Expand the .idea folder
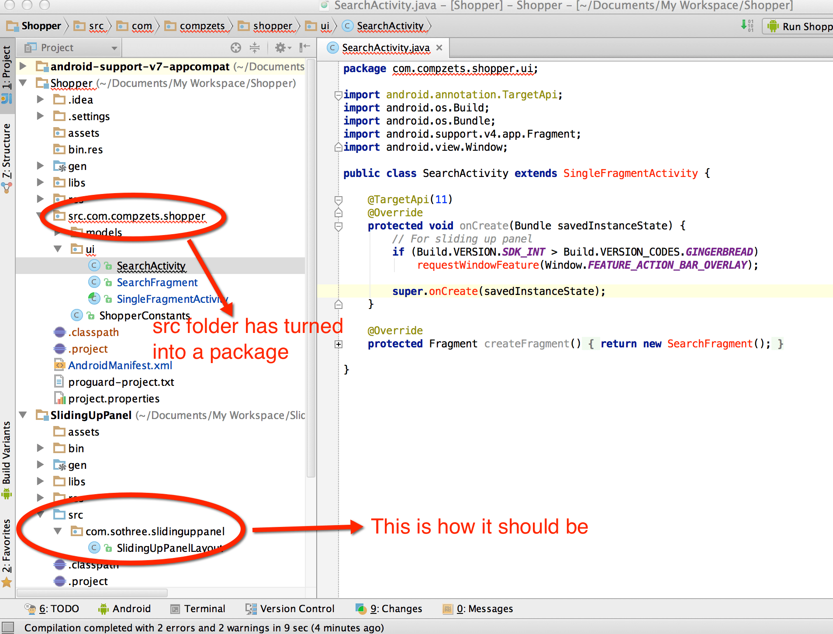 coord(40,99)
